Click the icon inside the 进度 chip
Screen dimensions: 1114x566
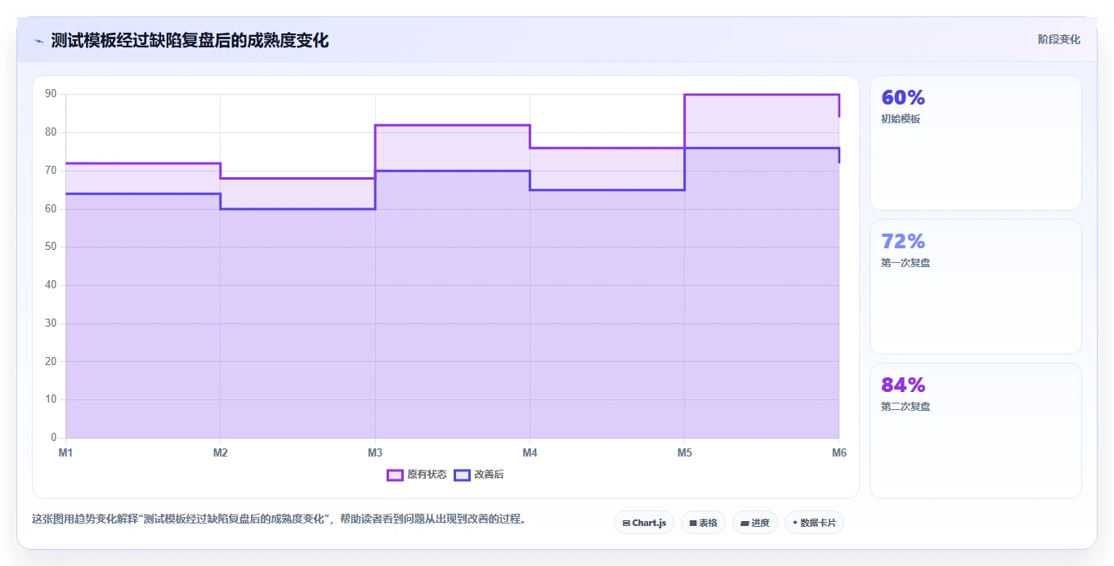pos(745,523)
